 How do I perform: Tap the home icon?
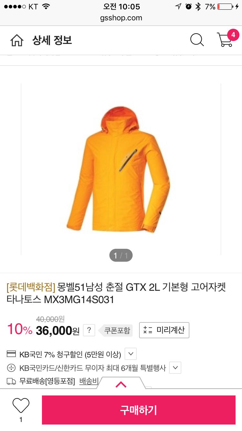tap(17, 41)
